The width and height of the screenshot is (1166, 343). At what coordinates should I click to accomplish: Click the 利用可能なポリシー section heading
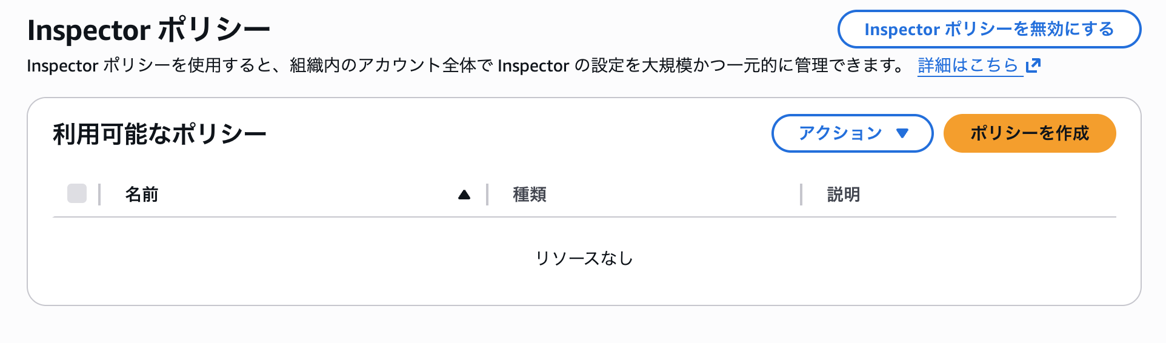point(159,134)
